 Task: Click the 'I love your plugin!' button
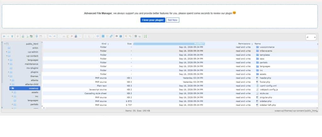(x=153, y=20)
